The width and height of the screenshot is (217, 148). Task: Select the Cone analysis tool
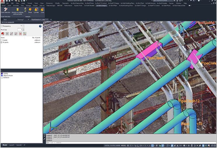pyautogui.click(x=42, y=11)
